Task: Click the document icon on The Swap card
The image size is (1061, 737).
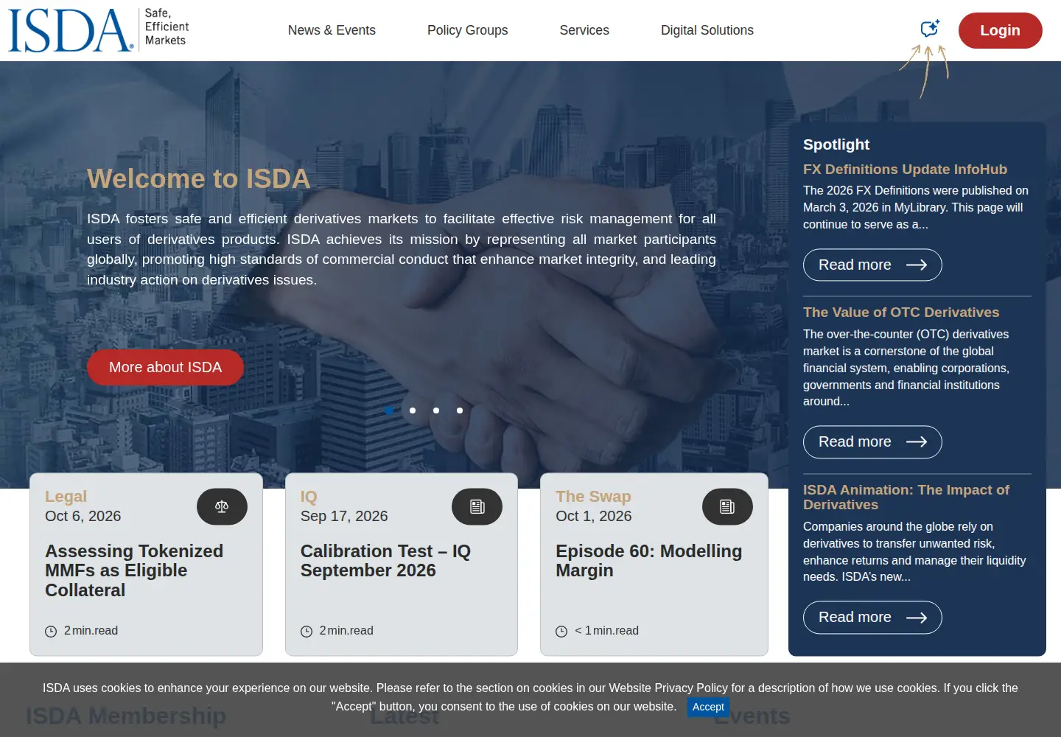Action: [727, 506]
